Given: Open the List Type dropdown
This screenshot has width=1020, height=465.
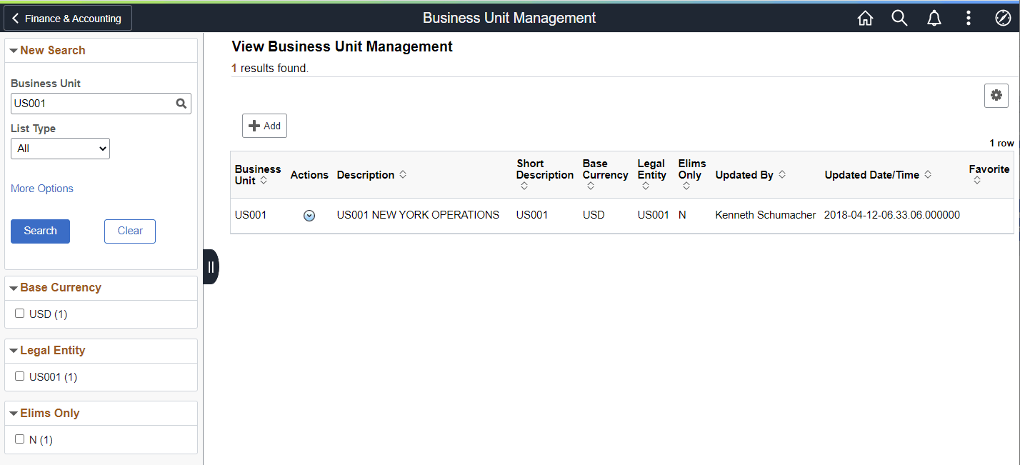Looking at the screenshot, I should pos(60,148).
